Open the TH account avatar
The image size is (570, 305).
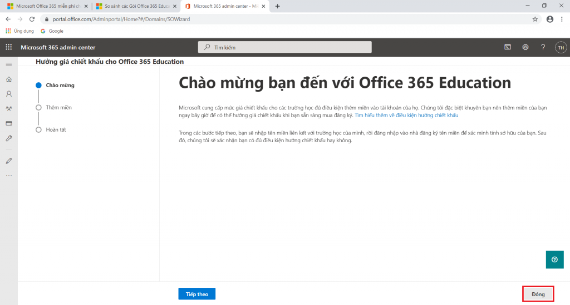click(x=561, y=48)
